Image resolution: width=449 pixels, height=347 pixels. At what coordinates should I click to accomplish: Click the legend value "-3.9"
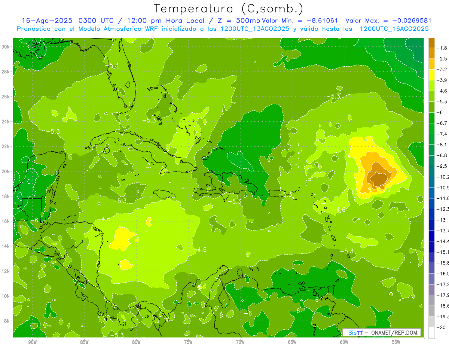pos(442,80)
